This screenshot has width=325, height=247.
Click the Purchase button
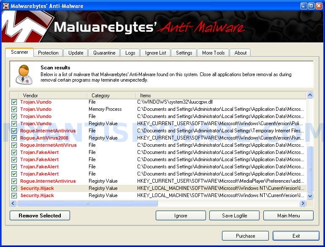click(x=245, y=236)
